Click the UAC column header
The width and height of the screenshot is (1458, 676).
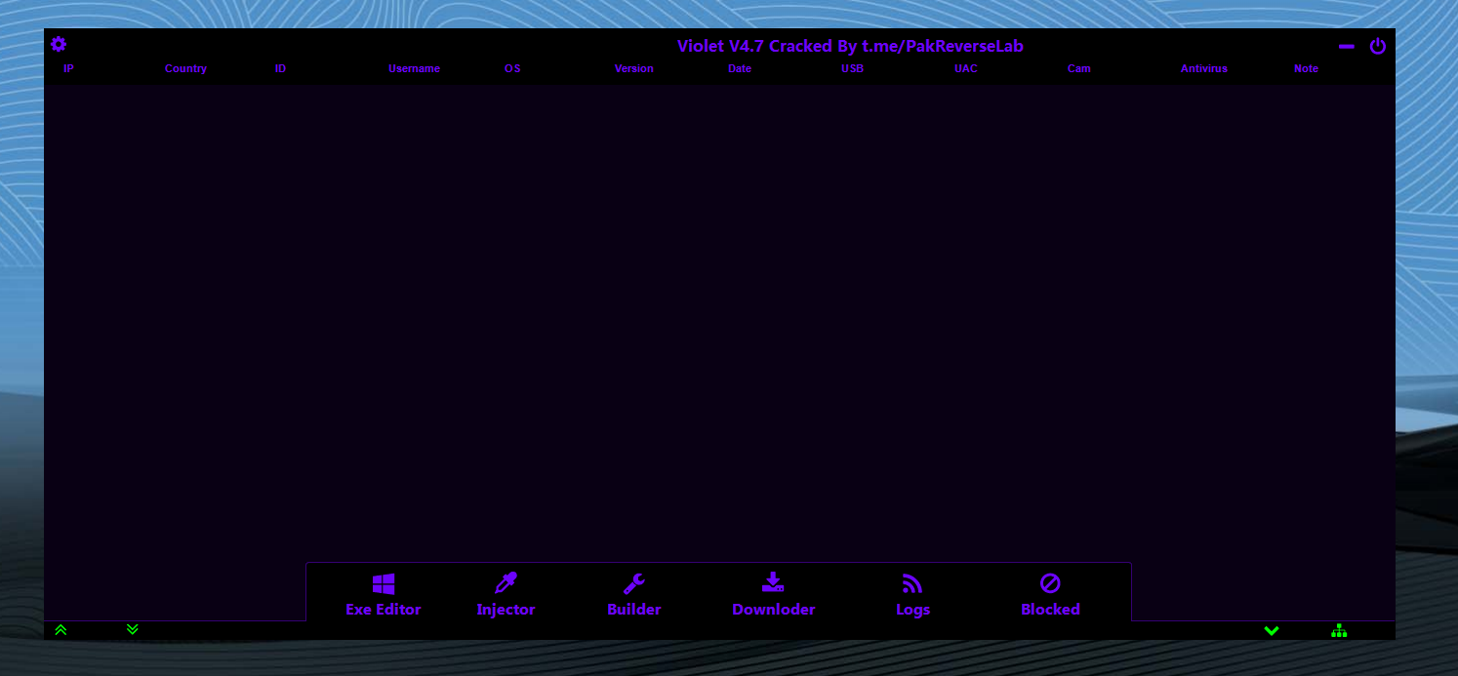click(x=965, y=68)
